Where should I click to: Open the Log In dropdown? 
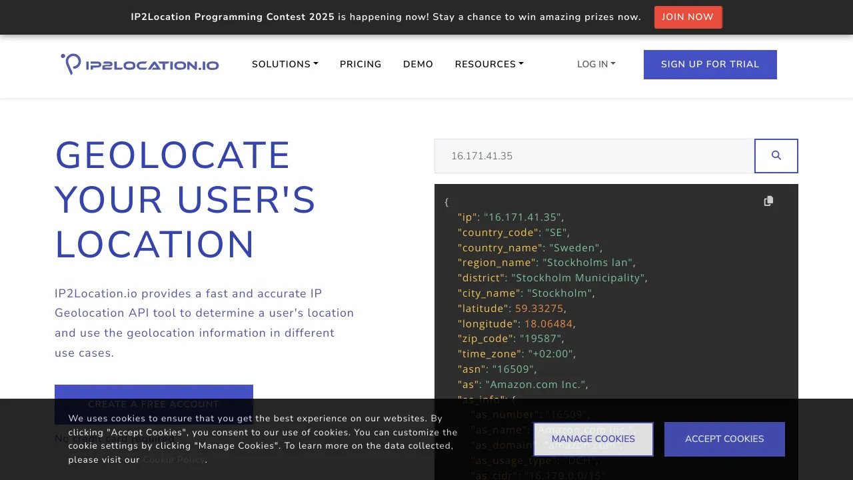point(596,64)
